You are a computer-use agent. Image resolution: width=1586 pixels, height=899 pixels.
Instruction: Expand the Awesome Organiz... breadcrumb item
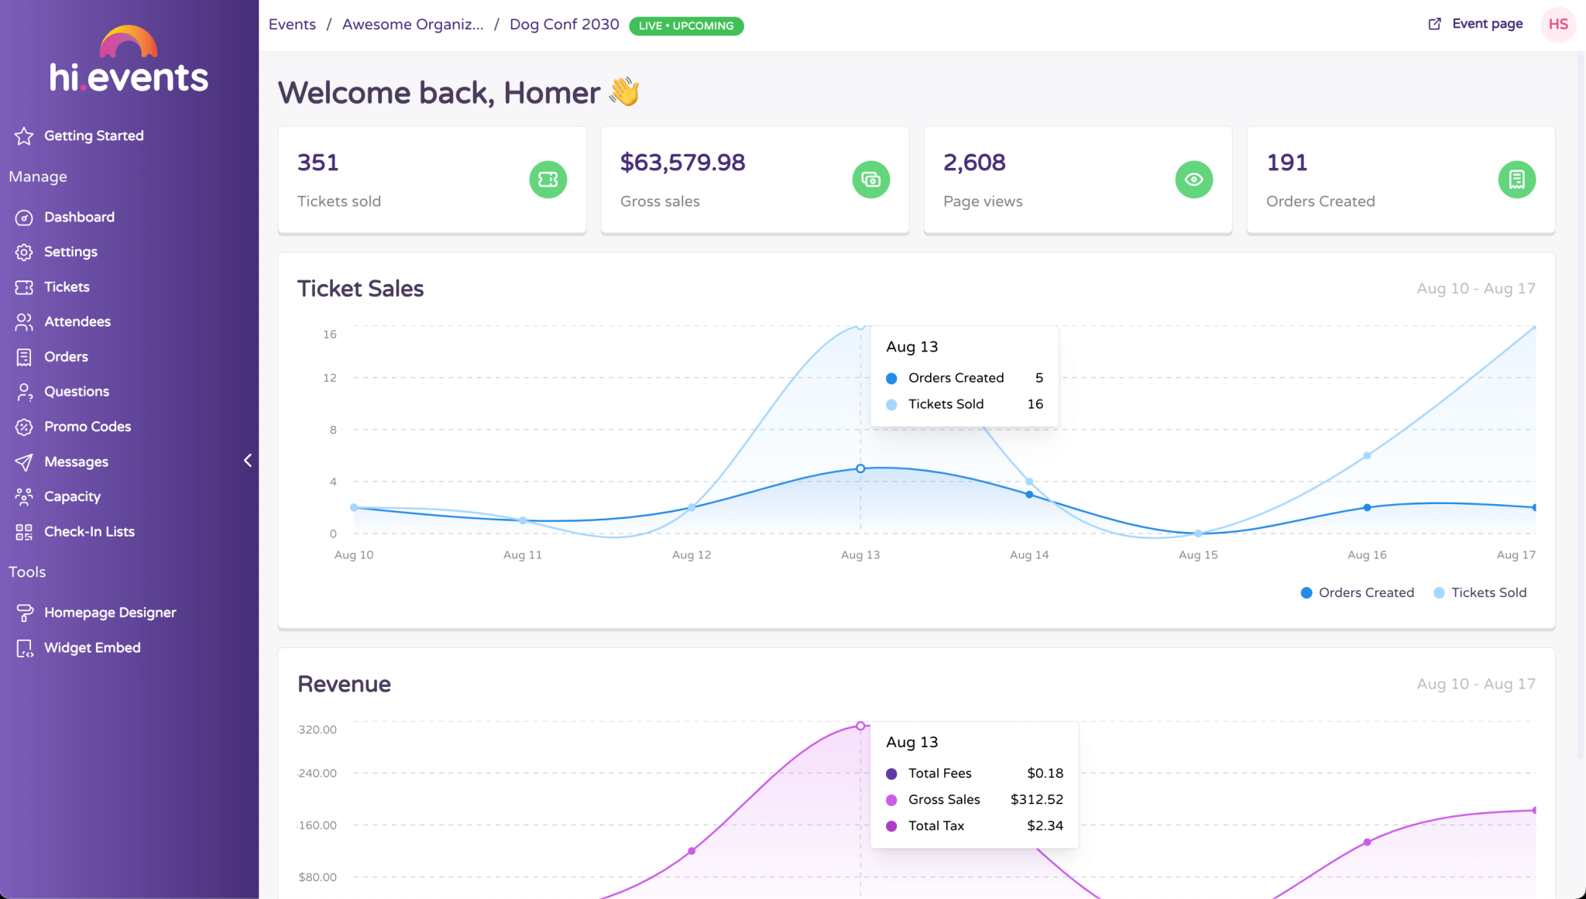[414, 24]
